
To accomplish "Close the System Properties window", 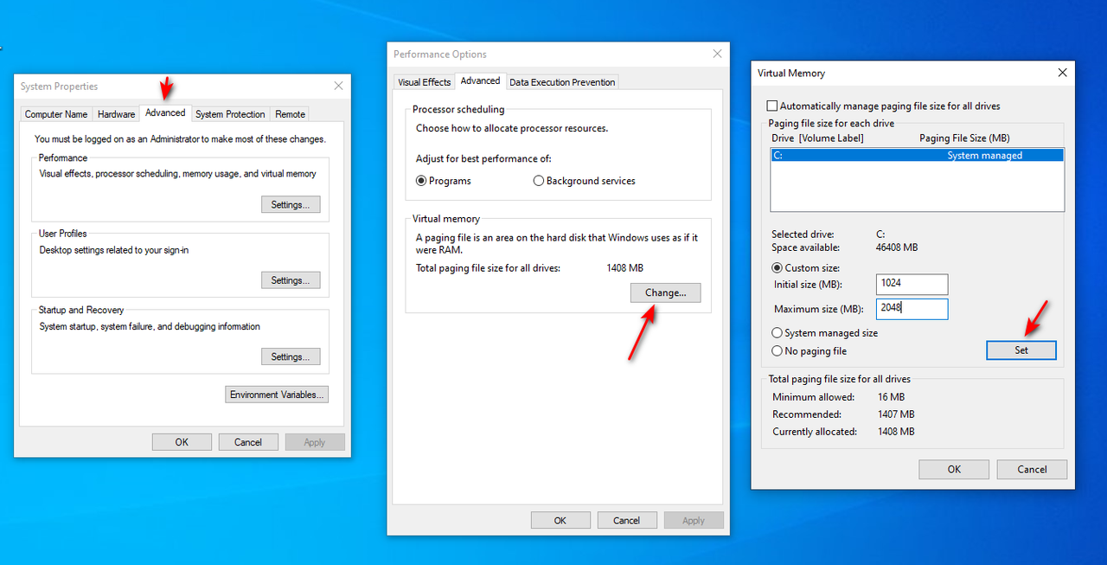I will pyautogui.click(x=338, y=86).
